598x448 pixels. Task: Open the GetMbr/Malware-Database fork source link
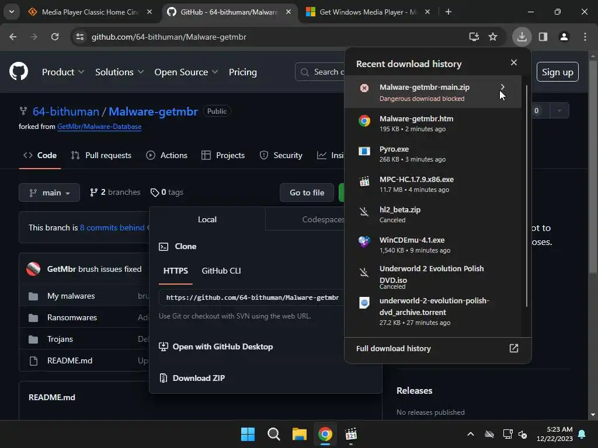(99, 127)
